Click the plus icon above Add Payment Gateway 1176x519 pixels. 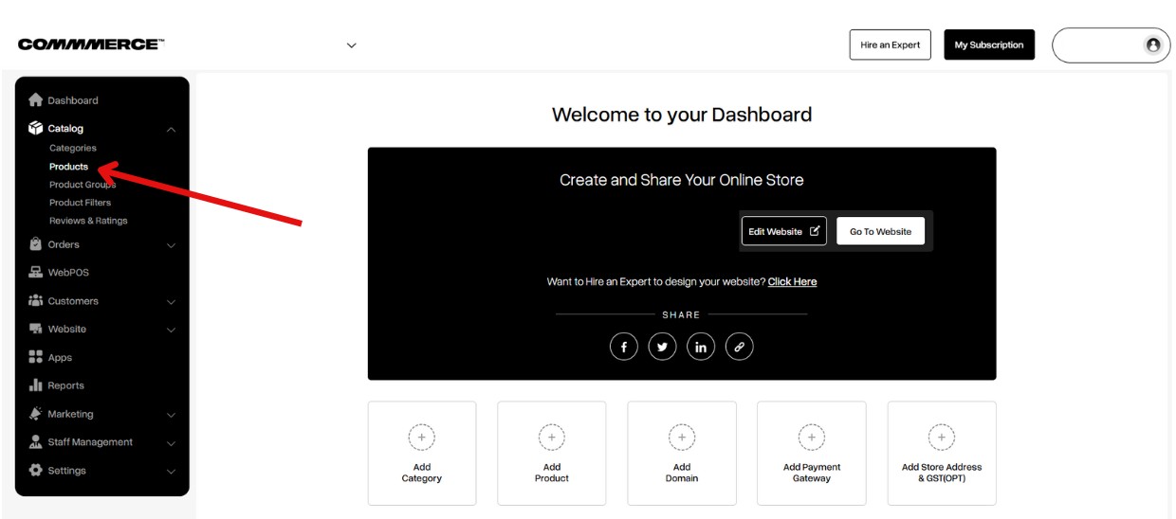pos(811,438)
